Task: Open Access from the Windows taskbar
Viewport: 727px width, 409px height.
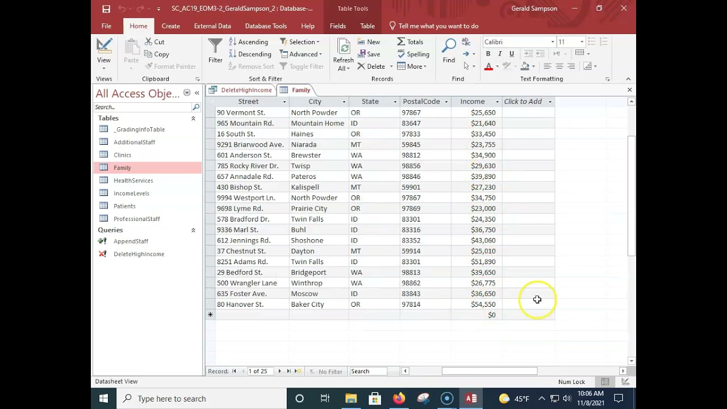Action: click(471, 398)
